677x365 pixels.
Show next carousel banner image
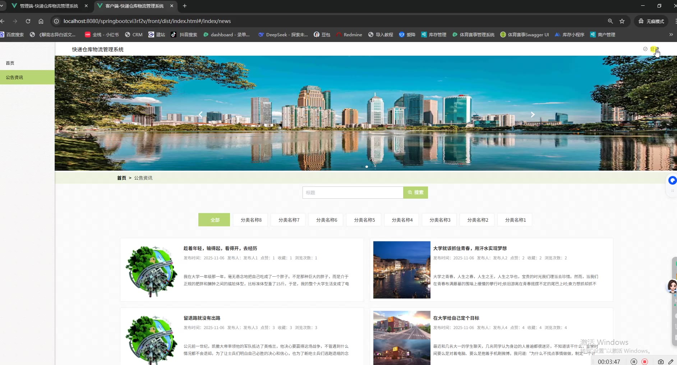pos(533,115)
